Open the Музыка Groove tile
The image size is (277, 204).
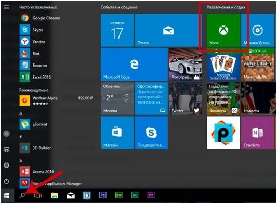pyautogui.click(x=258, y=30)
